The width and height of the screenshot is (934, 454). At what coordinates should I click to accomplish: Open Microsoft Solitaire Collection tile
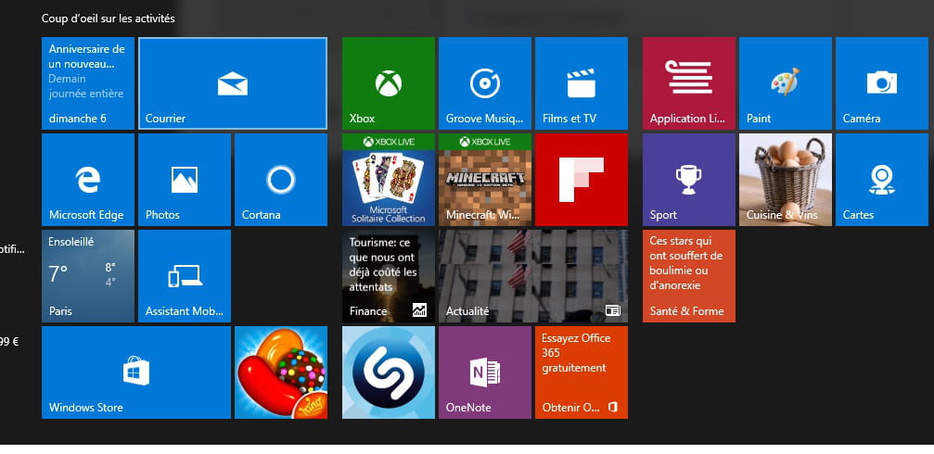coord(389,180)
